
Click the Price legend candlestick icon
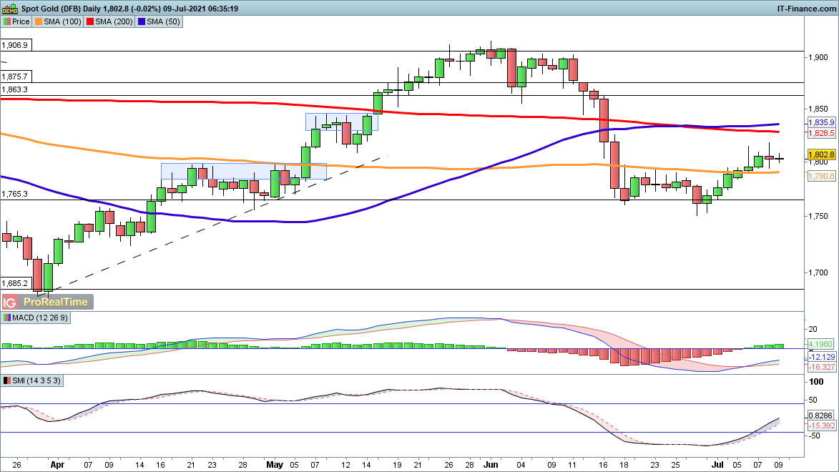[7, 21]
